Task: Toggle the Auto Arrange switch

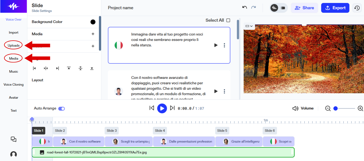Action: 62,108
